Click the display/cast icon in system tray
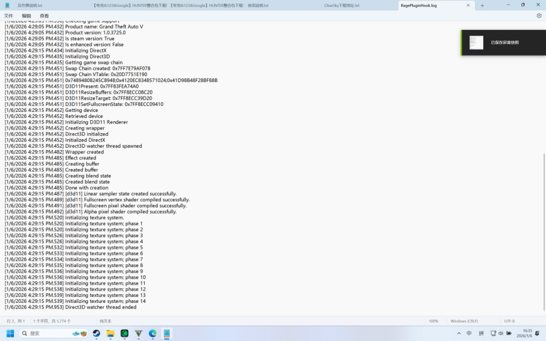 (x=492, y=333)
